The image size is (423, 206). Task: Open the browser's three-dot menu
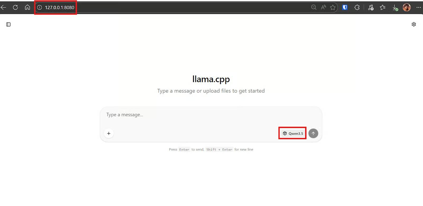[x=419, y=7]
